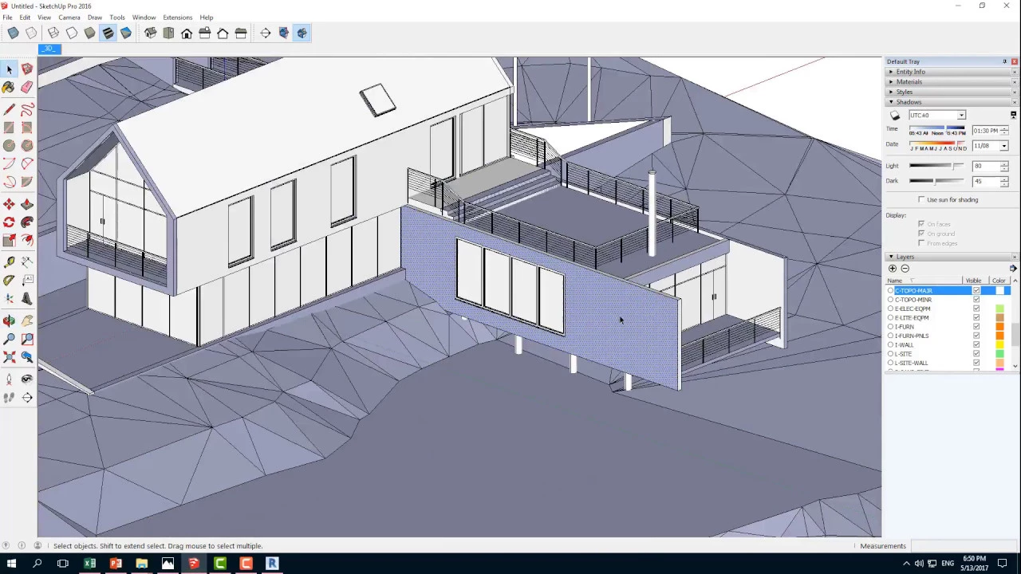Open the Camera menu
1021x574 pixels.
click(x=69, y=18)
